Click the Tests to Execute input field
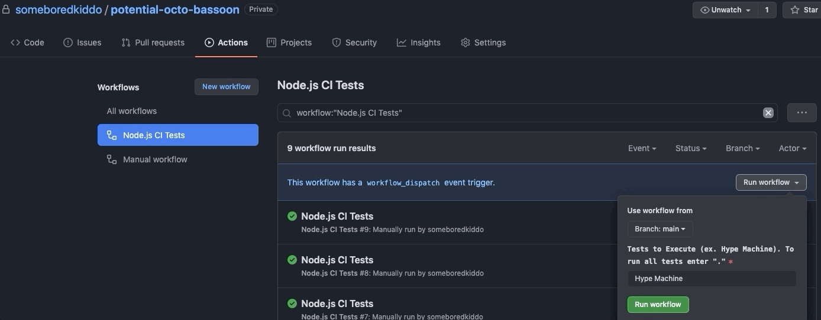821x320 pixels. pyautogui.click(x=712, y=279)
